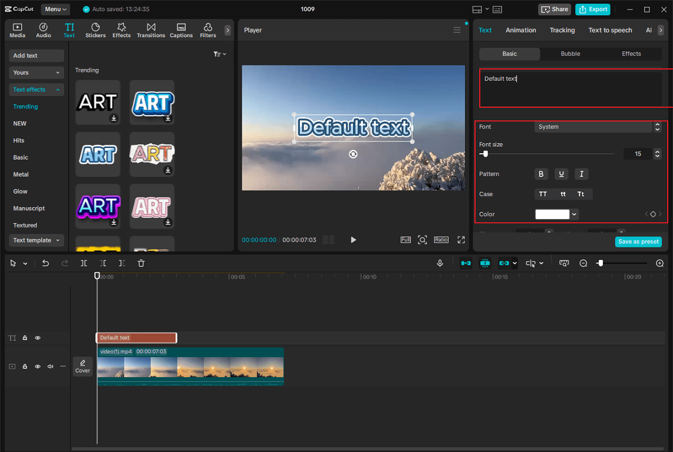Click the Export button
Image resolution: width=673 pixels, height=452 pixels.
pyautogui.click(x=593, y=9)
